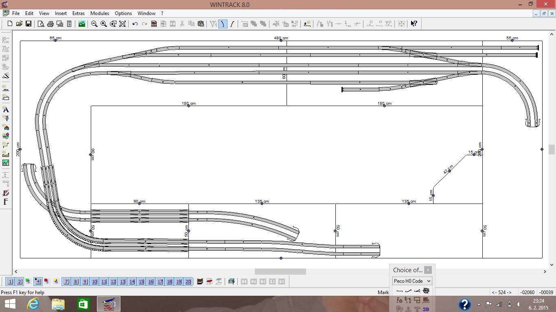Viewport: 556px width, 312px height.
Task: Close the 'Choice of...' palette
Action: click(x=428, y=270)
